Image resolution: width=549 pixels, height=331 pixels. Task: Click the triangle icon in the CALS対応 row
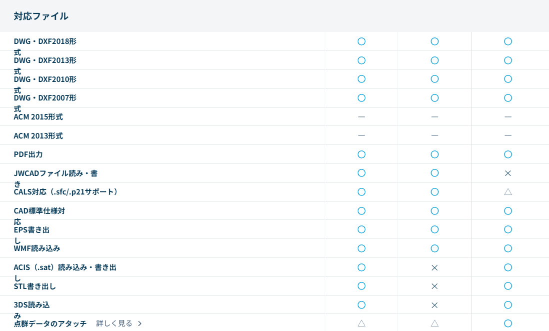coord(508,191)
